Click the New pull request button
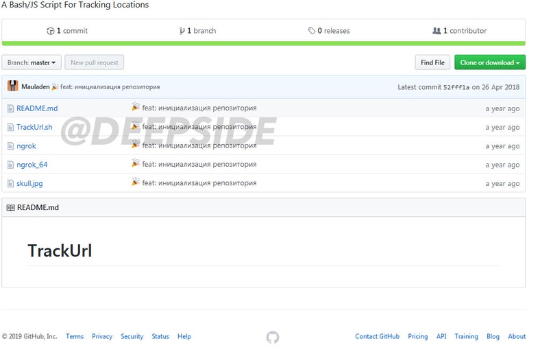This screenshot has height=352, width=553. click(95, 62)
